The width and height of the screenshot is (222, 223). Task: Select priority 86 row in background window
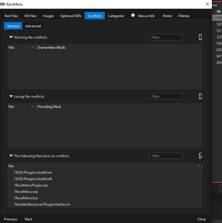(217, 12)
